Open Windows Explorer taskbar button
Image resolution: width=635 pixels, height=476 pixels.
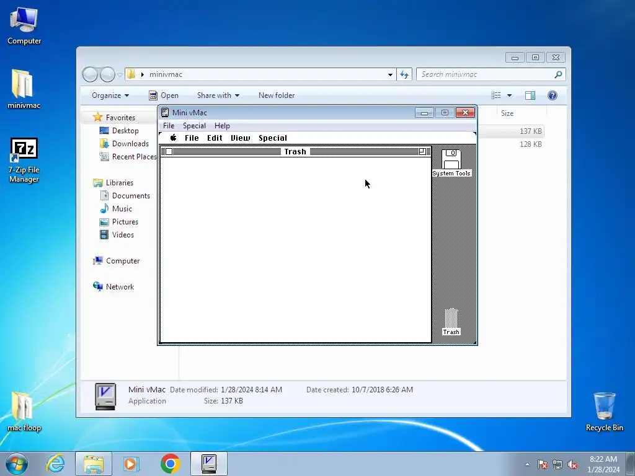[x=94, y=464]
